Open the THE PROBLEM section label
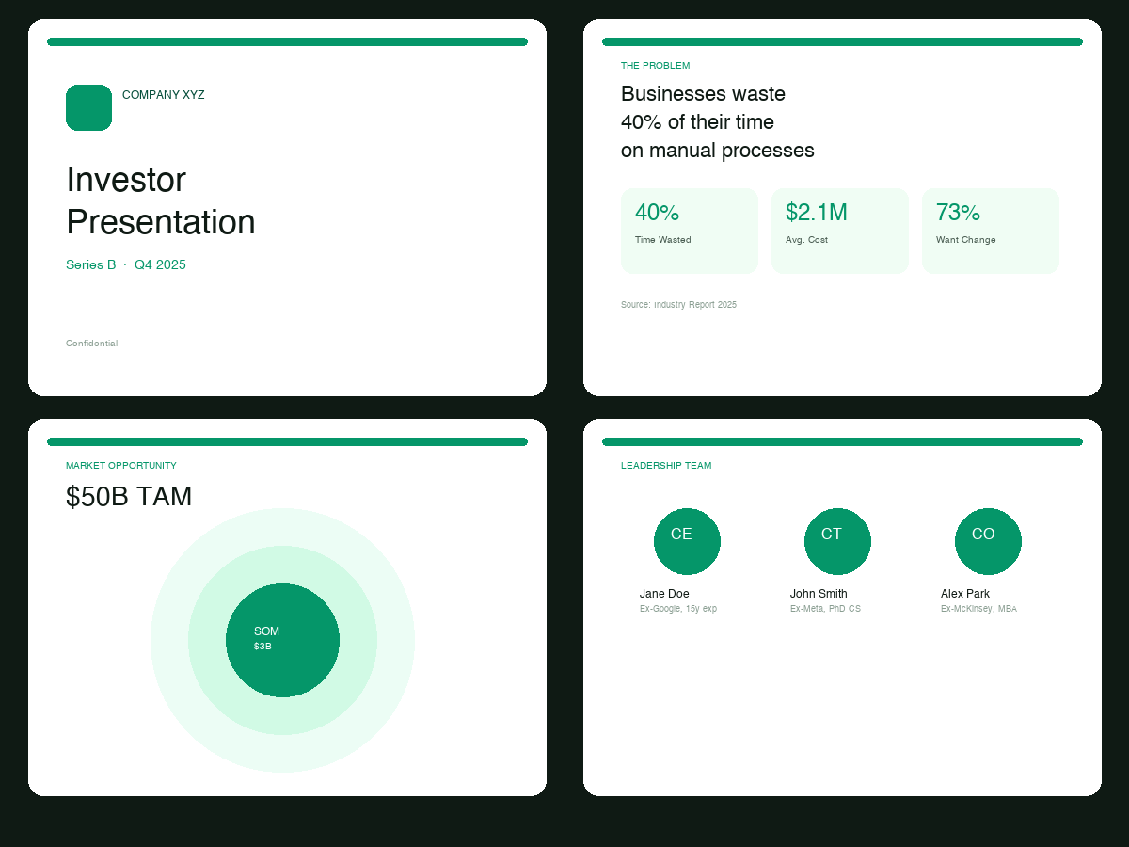The width and height of the screenshot is (1129, 847). pyautogui.click(x=655, y=65)
